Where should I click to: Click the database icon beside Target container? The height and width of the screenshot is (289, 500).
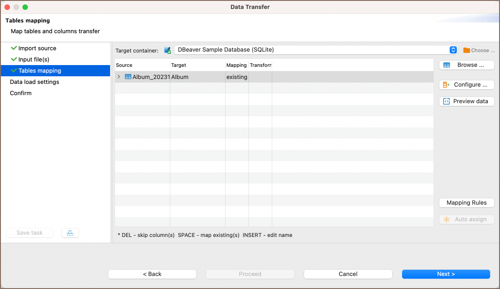pyautogui.click(x=168, y=50)
